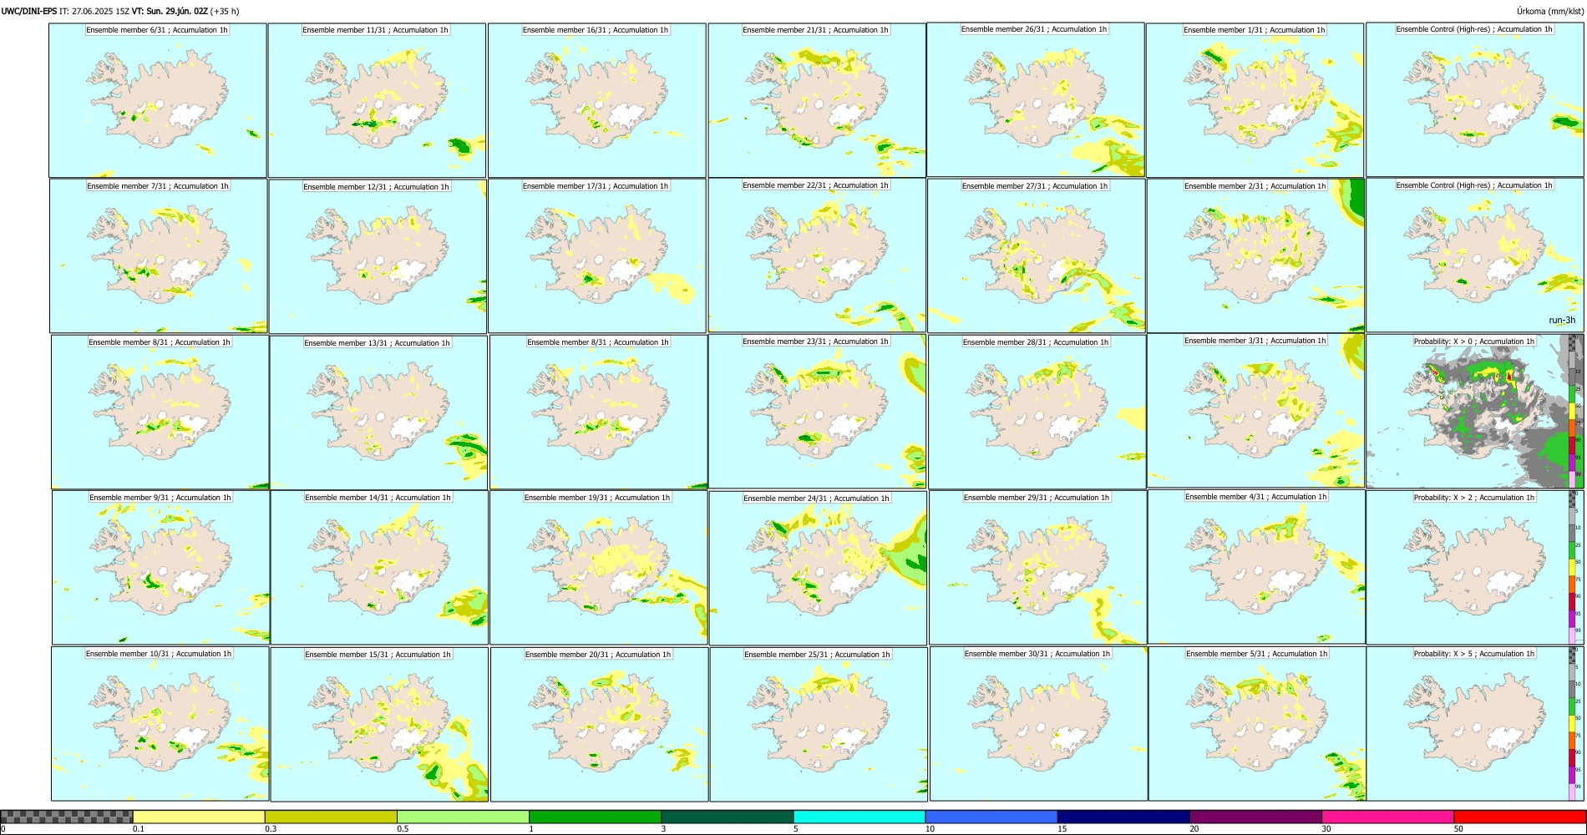Viewport: 1587px width, 835px height.
Task: Select the green 1–3 legend color band
Action: [x=595, y=817]
